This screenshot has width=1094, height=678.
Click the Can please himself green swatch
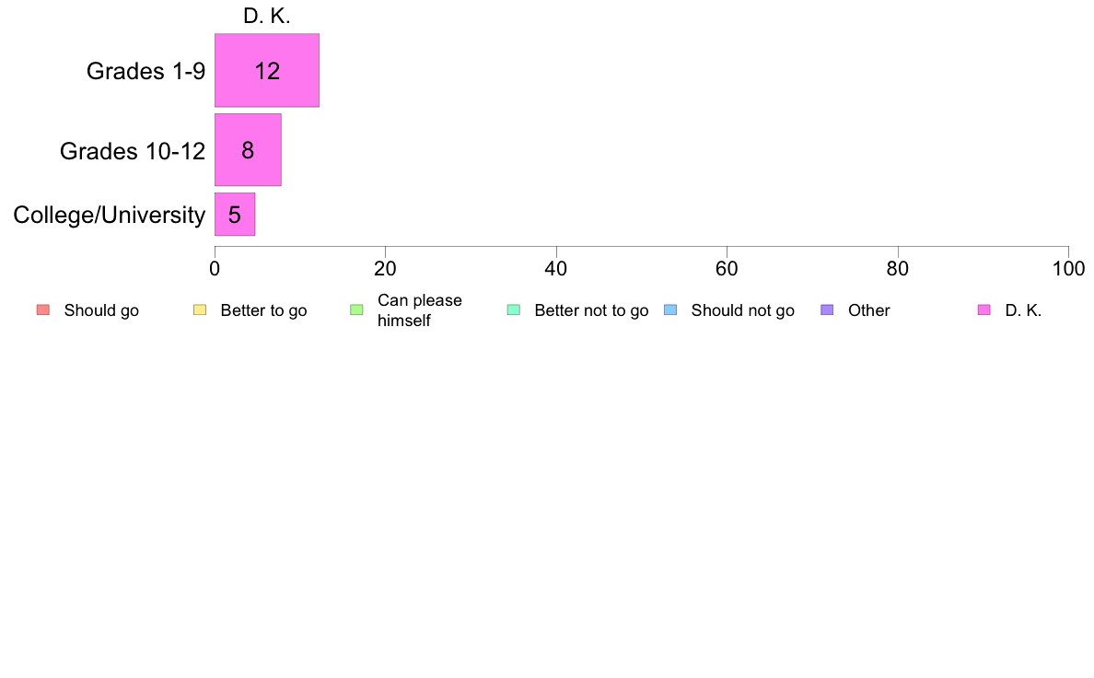click(356, 310)
